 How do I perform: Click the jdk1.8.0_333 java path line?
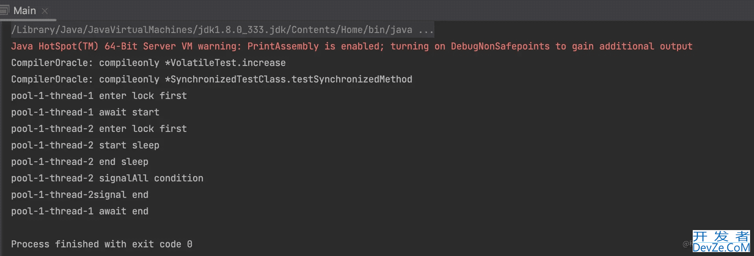(212, 30)
